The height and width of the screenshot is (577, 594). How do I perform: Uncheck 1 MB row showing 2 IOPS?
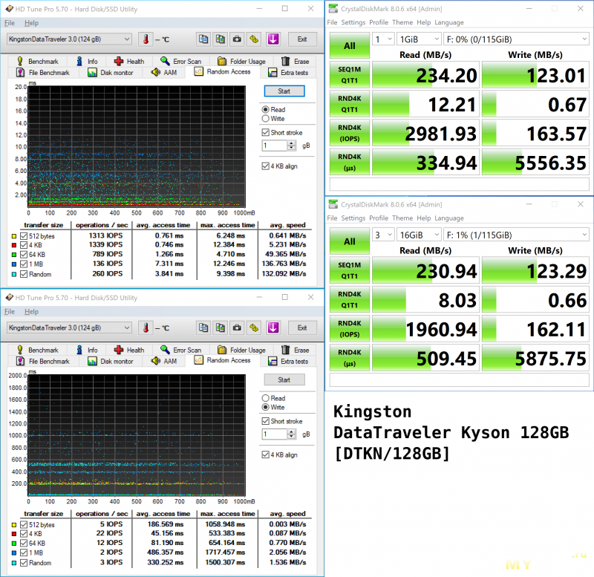tap(24, 552)
